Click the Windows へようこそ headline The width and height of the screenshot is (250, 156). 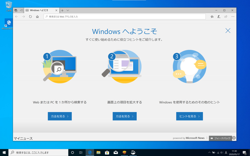tap(125, 31)
